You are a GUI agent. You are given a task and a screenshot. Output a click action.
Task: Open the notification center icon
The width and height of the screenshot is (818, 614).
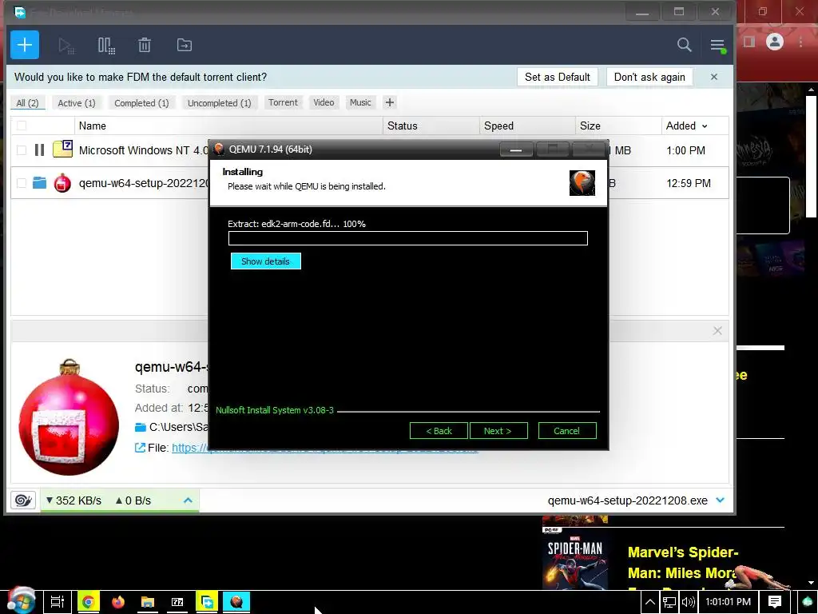(775, 602)
